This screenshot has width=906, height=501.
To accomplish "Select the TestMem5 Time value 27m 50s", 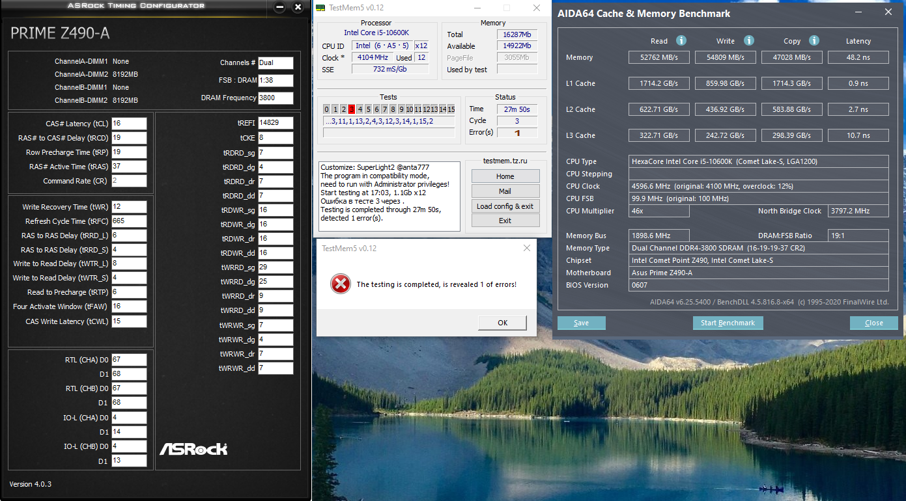I will click(x=517, y=109).
